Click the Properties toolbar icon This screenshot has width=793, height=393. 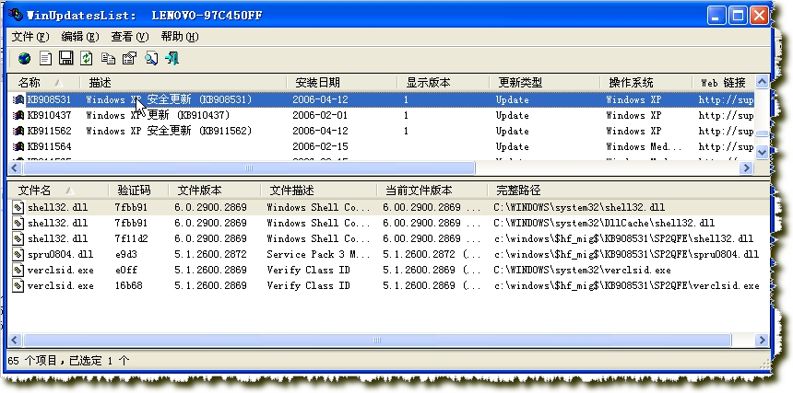[x=129, y=59]
